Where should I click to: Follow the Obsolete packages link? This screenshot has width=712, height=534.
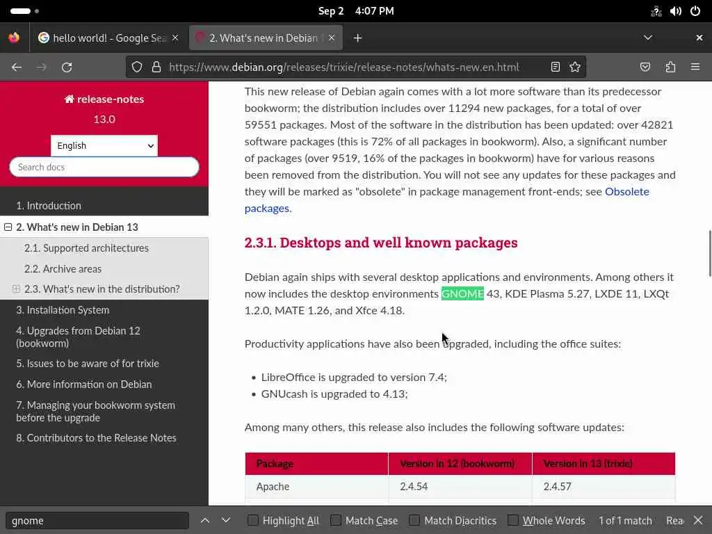click(626, 192)
